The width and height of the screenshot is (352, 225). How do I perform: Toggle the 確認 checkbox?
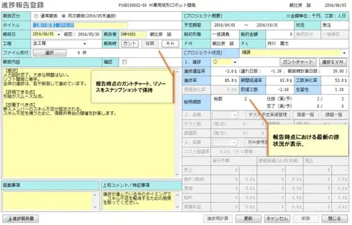click(x=124, y=62)
